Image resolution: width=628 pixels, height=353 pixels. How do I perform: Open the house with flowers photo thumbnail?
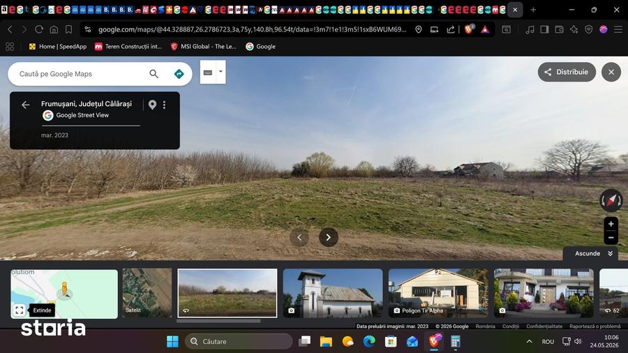coord(544,293)
